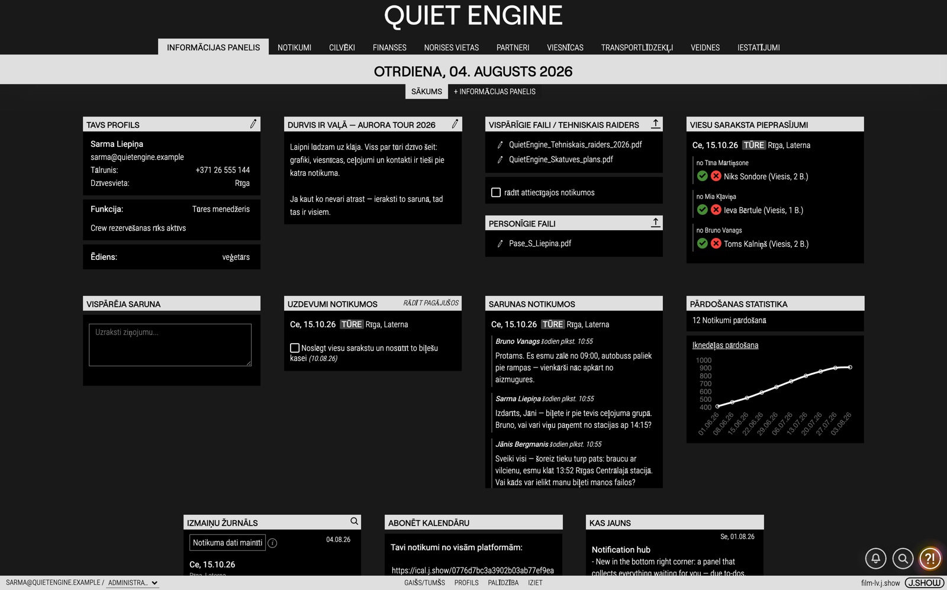Select the Sākums dashboard tab
Screen dimensions: 947x590
coord(427,92)
